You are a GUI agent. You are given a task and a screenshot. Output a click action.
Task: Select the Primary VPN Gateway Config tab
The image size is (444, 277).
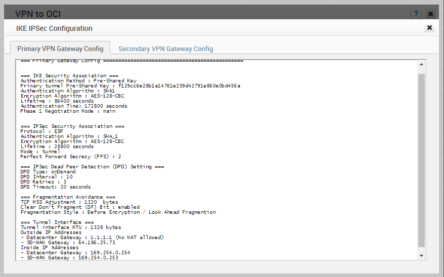(x=60, y=49)
